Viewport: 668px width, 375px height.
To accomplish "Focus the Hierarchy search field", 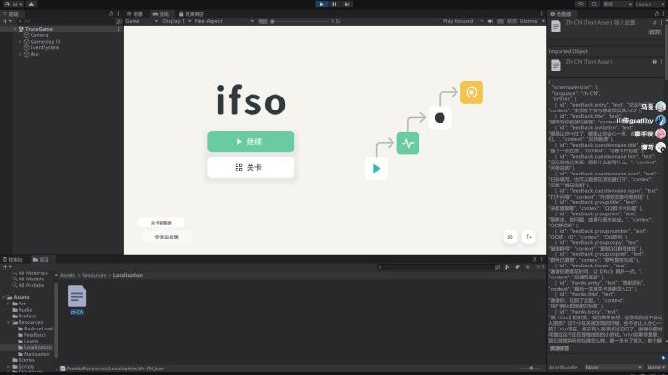I will point(68,21).
